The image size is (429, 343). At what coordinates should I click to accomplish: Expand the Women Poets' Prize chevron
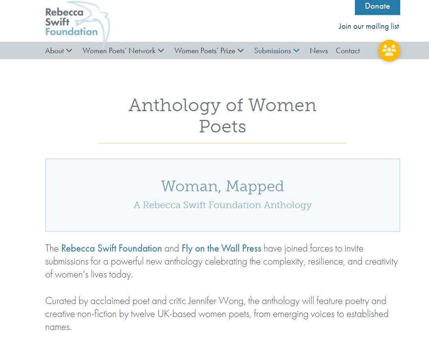[241, 50]
